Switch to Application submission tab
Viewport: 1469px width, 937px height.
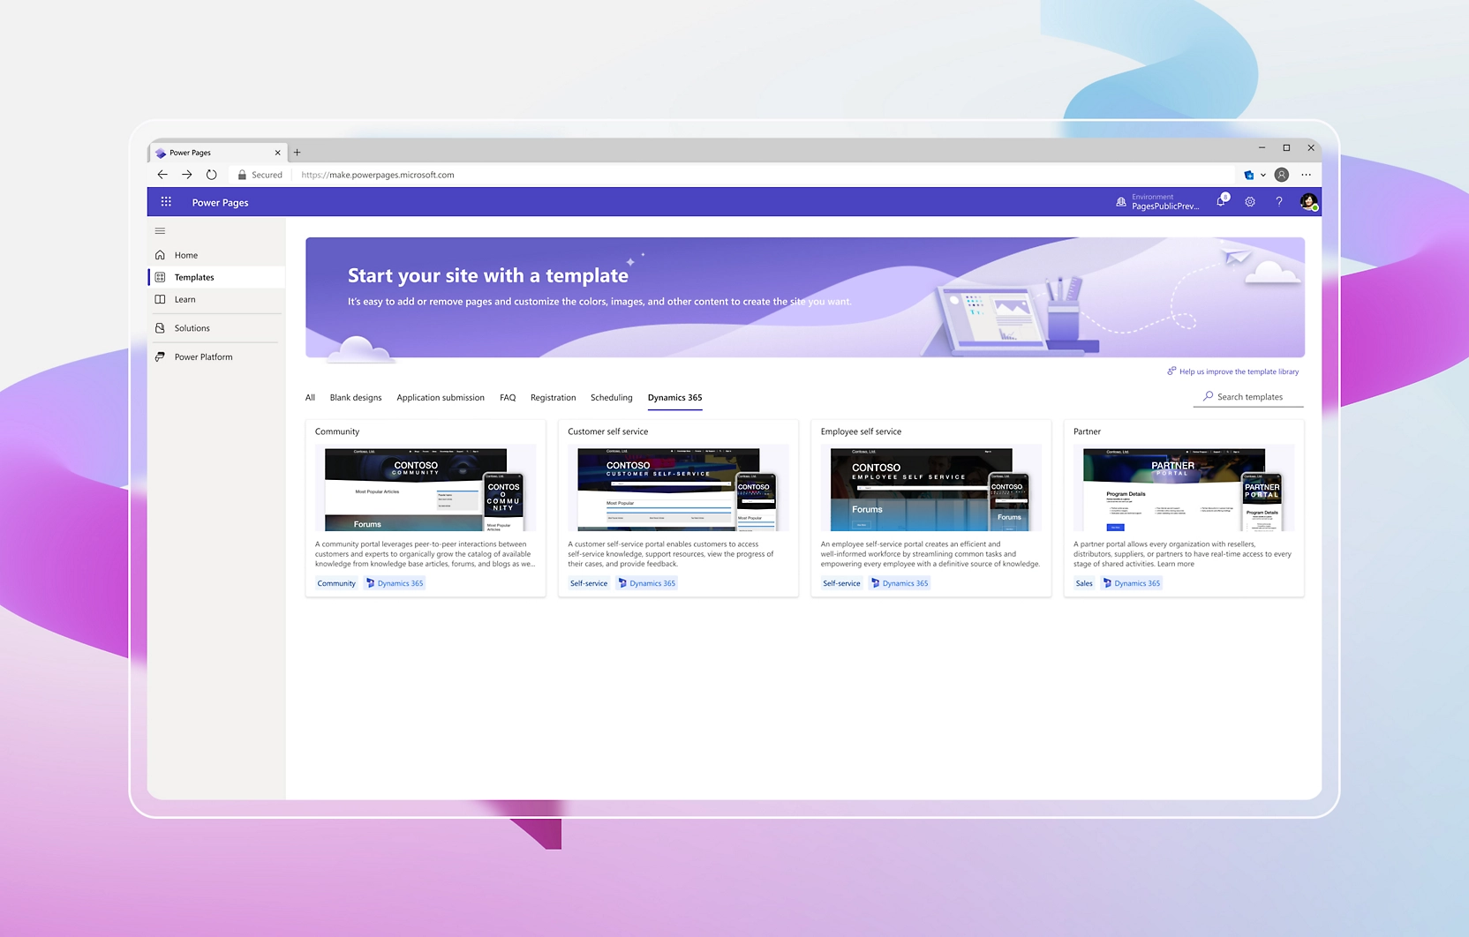pos(441,398)
